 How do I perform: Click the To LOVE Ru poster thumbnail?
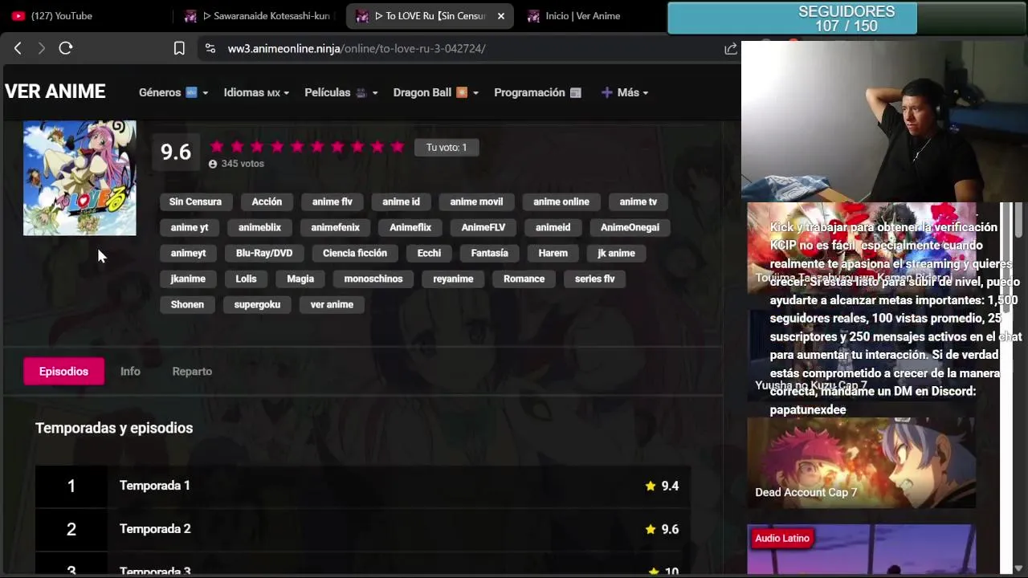point(80,178)
